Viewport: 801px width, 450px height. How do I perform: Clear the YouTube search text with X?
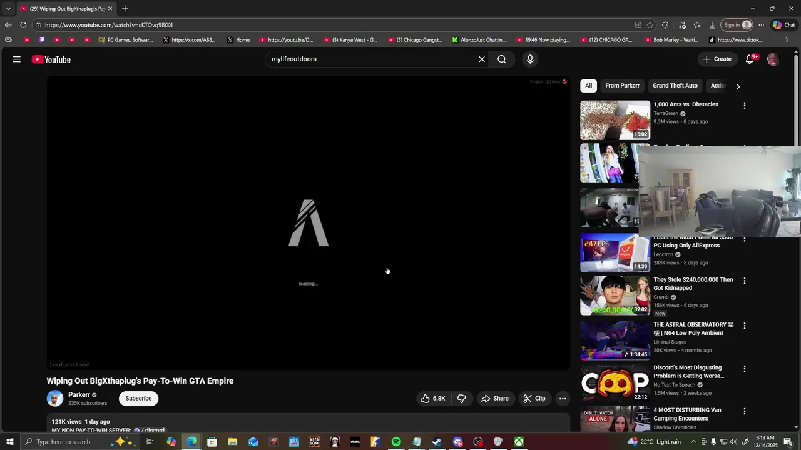click(482, 59)
